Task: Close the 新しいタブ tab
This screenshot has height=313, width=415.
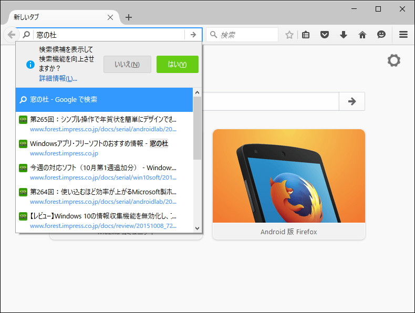Action: tap(110, 17)
